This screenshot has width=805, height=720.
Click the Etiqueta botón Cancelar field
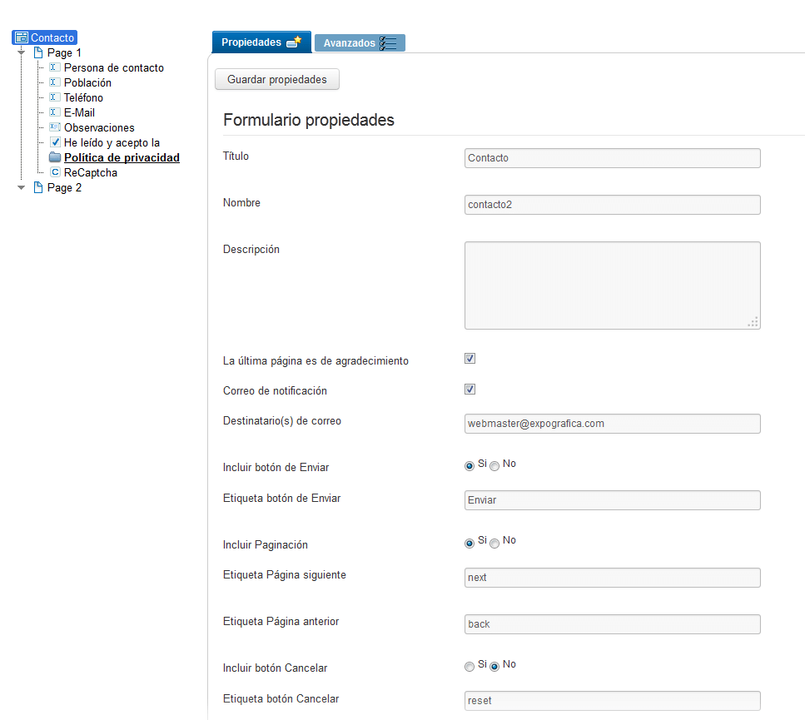(x=613, y=701)
